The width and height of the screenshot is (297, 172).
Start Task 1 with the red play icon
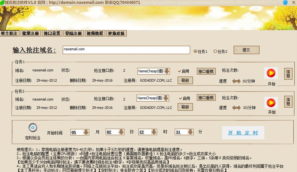[271, 73]
